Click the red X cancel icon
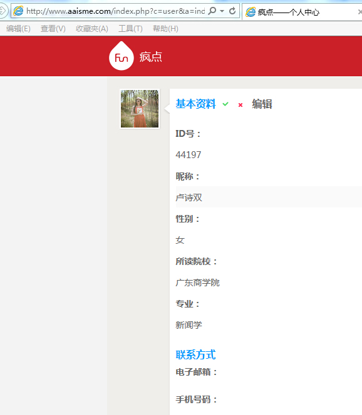The height and width of the screenshot is (415, 362). coord(240,105)
